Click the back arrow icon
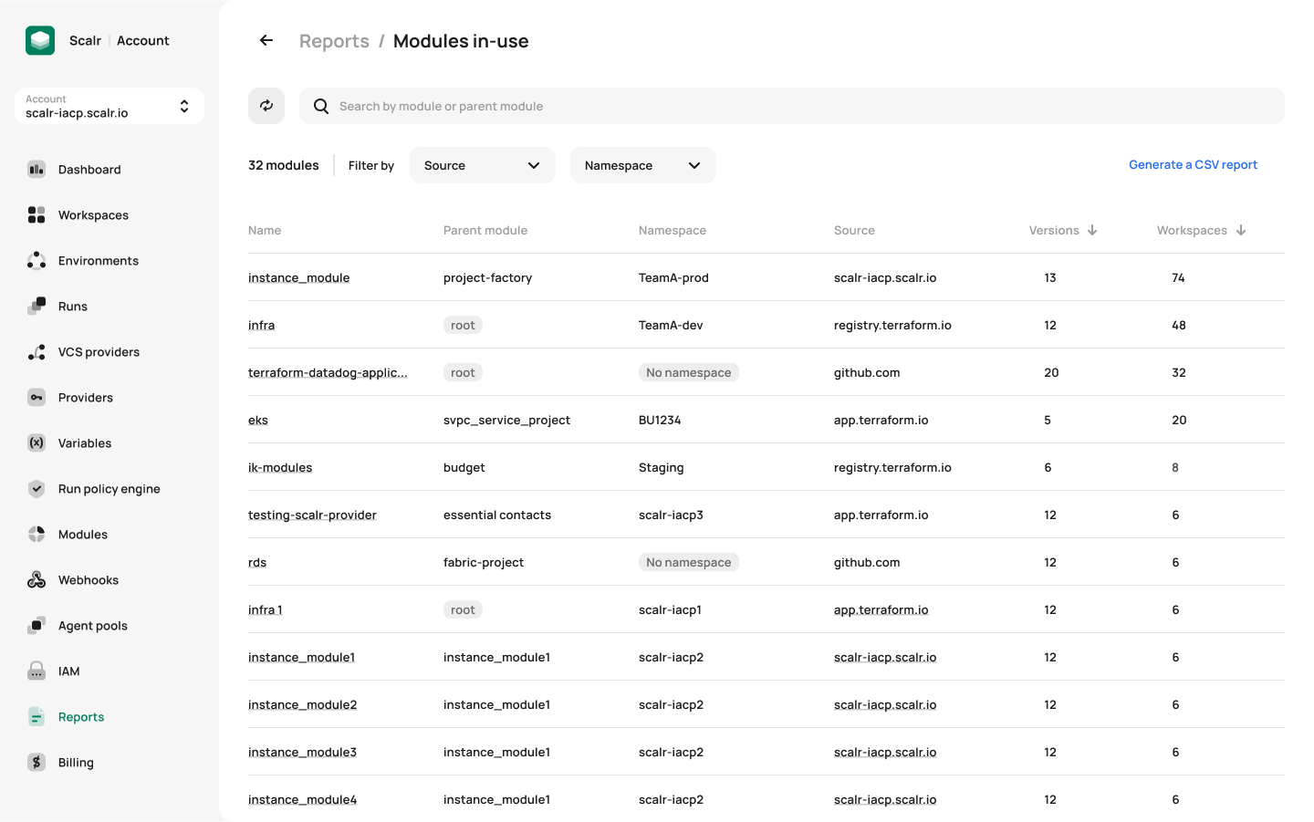Viewport: 1314px width, 822px height. click(x=266, y=40)
